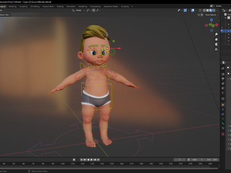
Task: Toggle X-ray mode in viewport header
Action: pyautogui.click(x=200, y=11)
